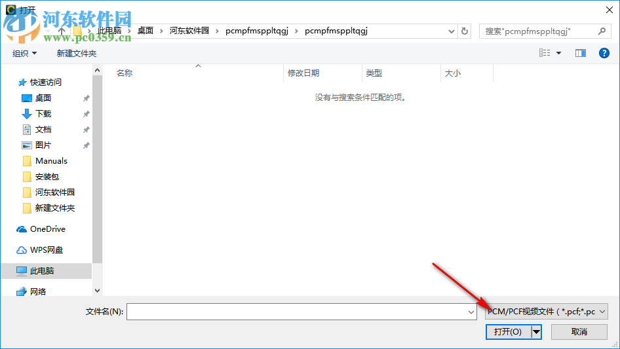Sort by 类型 column header
This screenshot has height=349, width=620.
coord(374,73)
